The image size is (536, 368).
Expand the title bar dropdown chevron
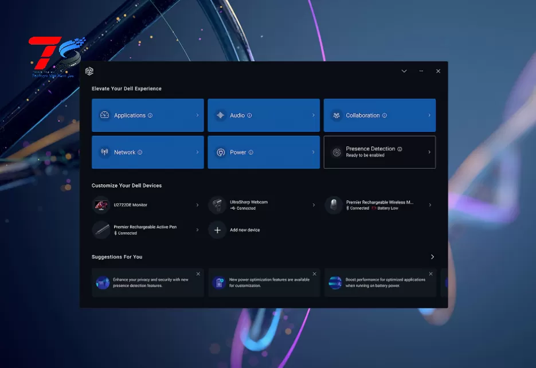pos(404,71)
